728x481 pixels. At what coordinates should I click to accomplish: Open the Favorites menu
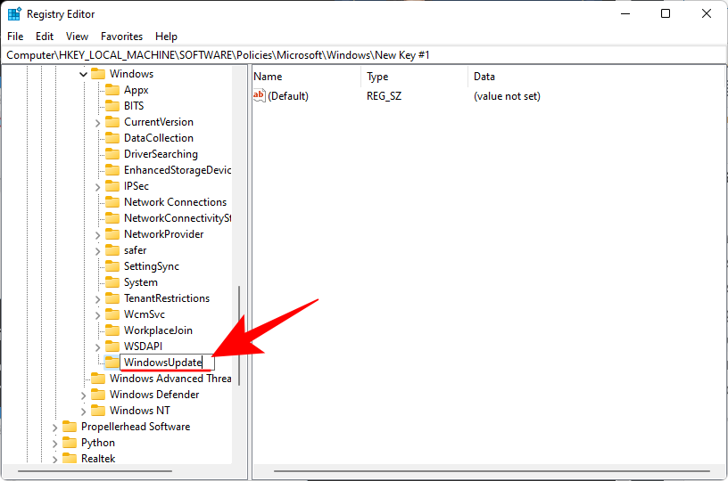coord(121,37)
